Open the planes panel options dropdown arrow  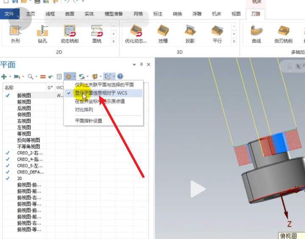(x=135, y=65)
